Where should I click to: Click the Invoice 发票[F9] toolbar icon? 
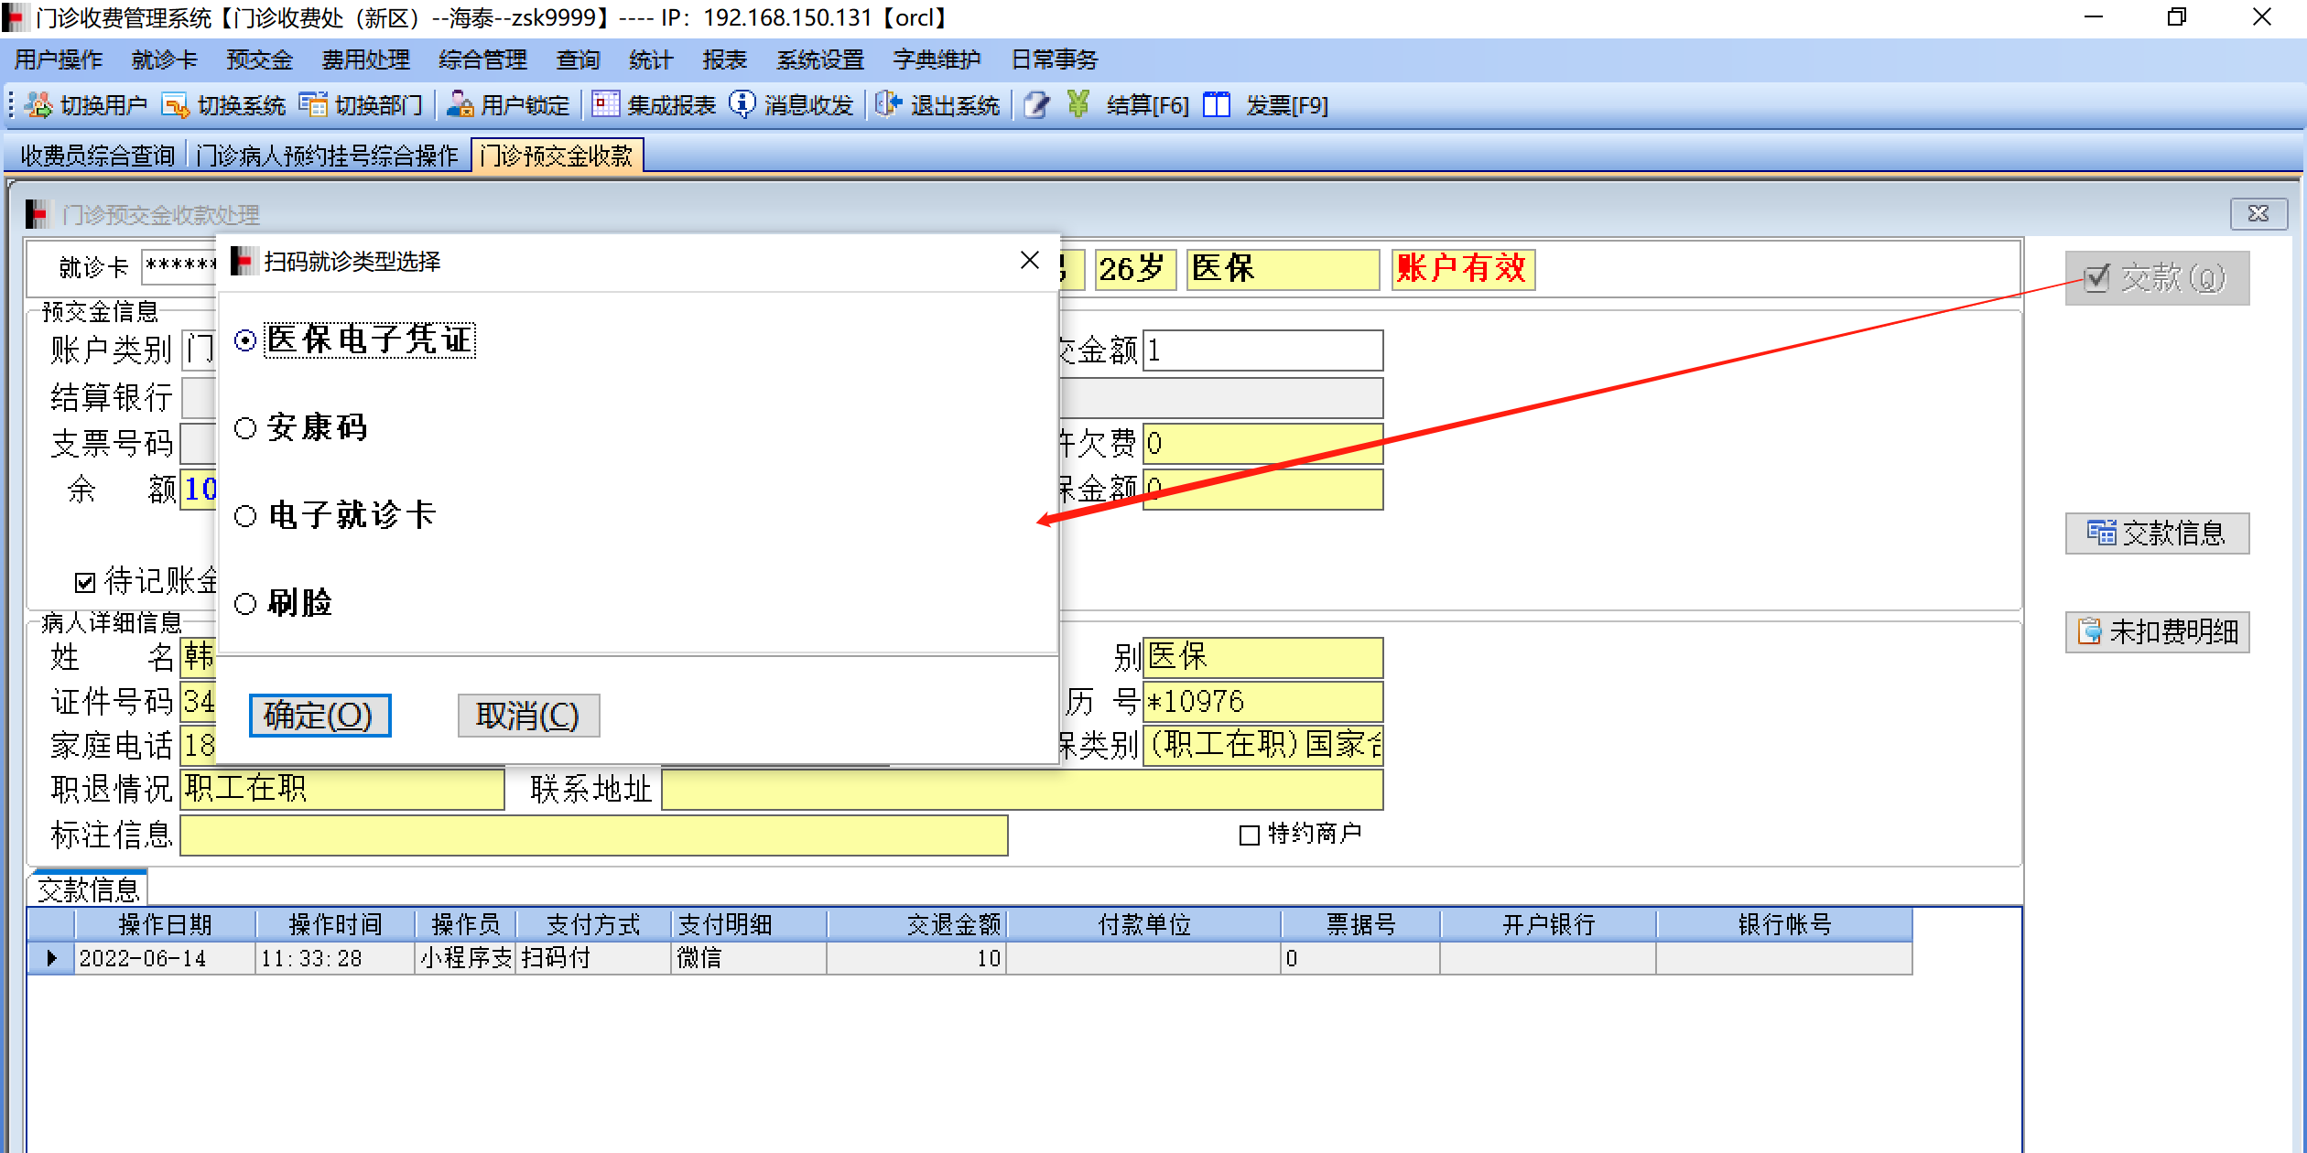point(1217,105)
